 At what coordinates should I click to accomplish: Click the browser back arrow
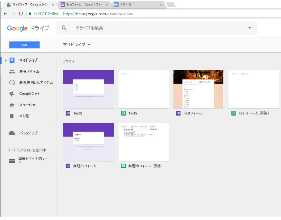tap(5, 14)
